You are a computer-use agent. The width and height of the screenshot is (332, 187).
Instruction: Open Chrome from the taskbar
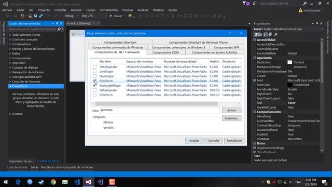tap(53, 182)
